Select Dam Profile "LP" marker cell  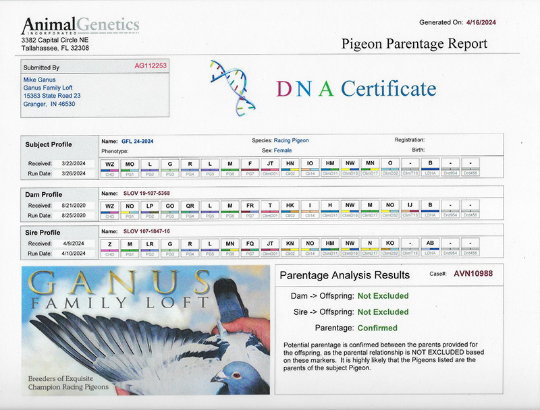[x=149, y=210]
